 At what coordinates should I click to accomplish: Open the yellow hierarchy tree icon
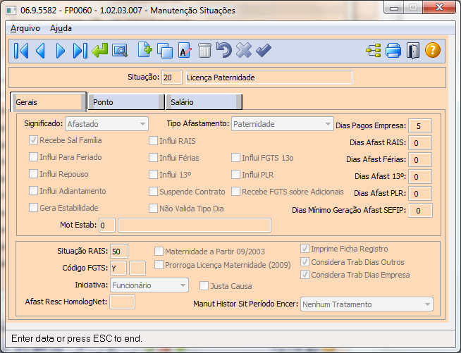[x=374, y=51]
